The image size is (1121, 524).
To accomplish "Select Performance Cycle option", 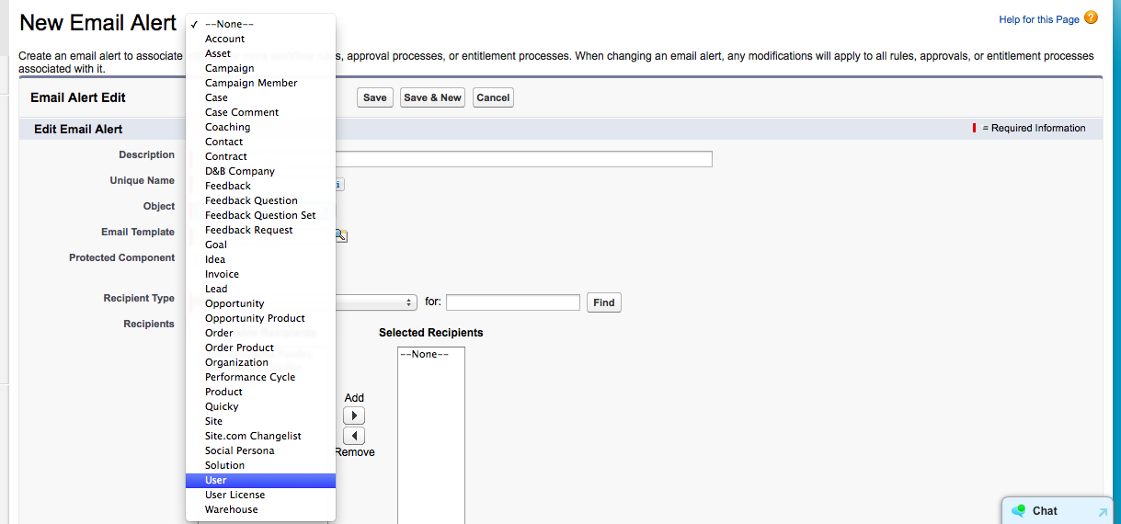I will point(260,377).
